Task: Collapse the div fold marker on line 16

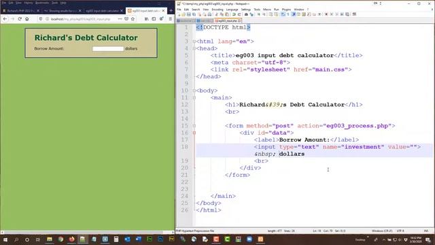Action: pos(194,133)
